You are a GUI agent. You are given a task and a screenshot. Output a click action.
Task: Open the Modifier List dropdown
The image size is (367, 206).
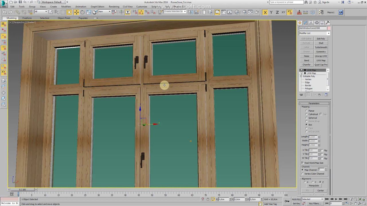(315, 33)
